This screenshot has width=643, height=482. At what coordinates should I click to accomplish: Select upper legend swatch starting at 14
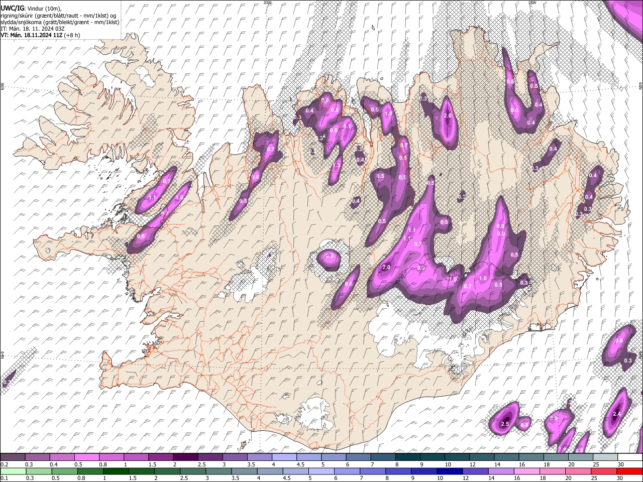click(505, 457)
